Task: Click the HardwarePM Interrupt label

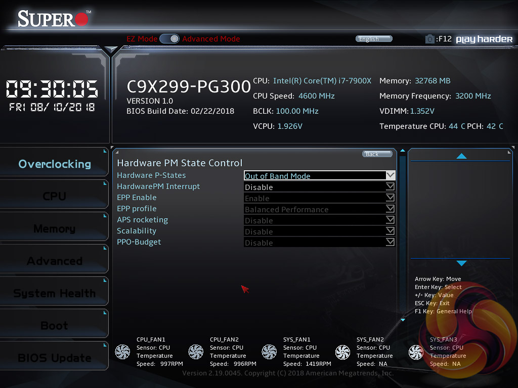Action: [x=158, y=186]
